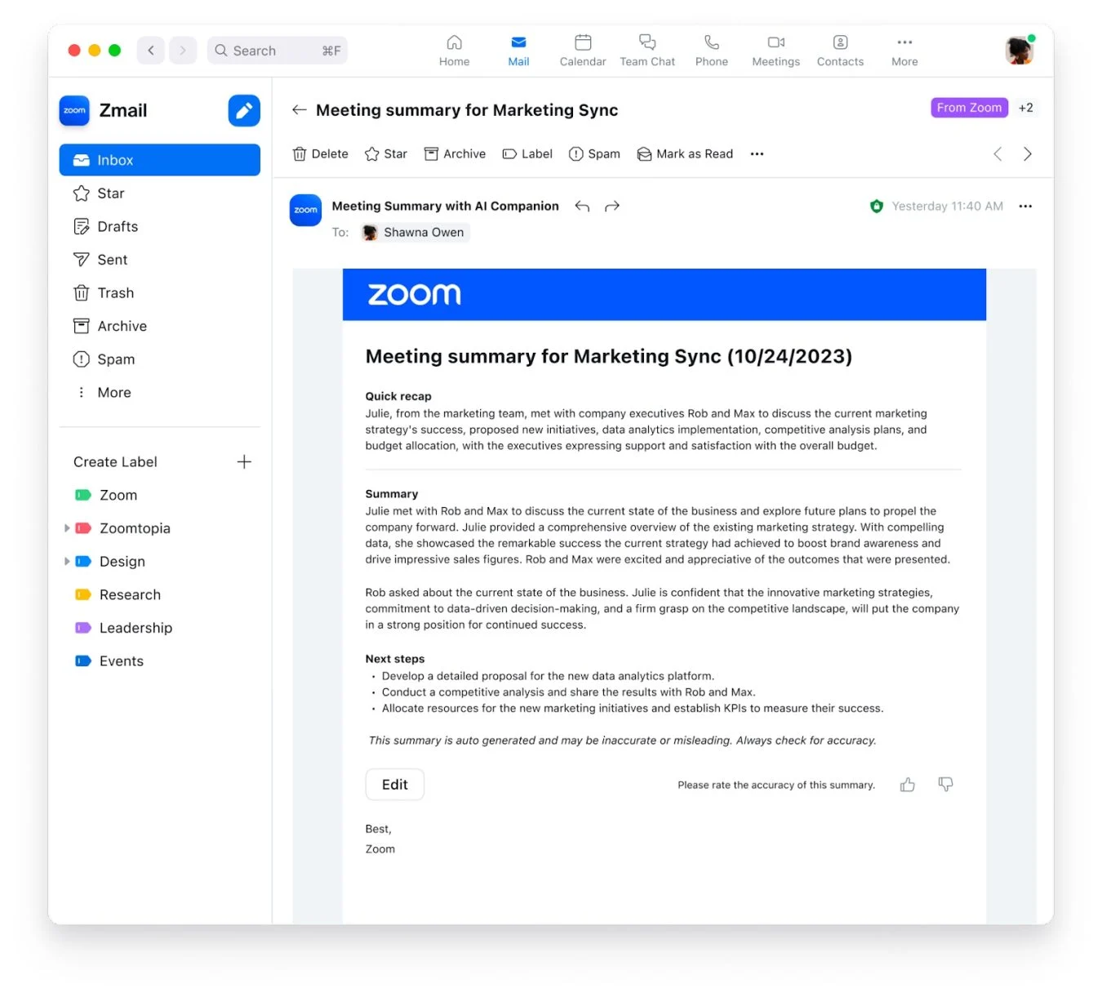
Task: Rate summary accuracy with thumbs up
Action: [907, 784]
